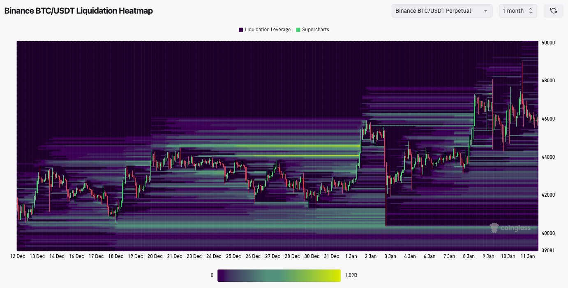Click the 10 Jan date label
This screenshot has width=568, height=288.
(x=508, y=256)
